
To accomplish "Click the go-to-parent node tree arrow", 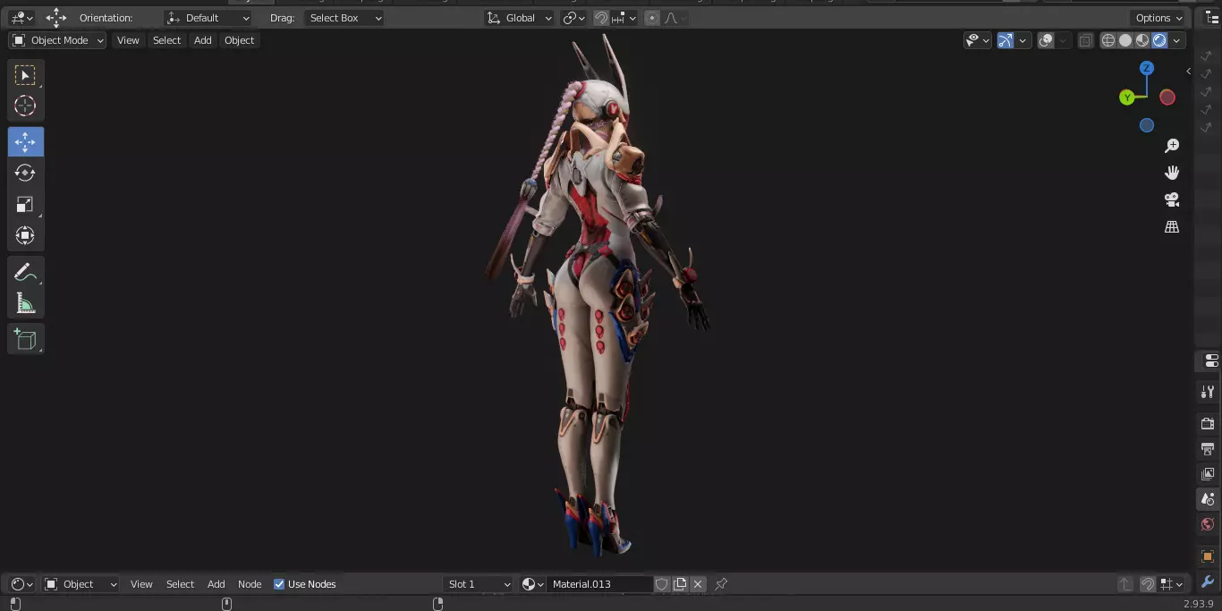I will pyautogui.click(x=1125, y=584).
